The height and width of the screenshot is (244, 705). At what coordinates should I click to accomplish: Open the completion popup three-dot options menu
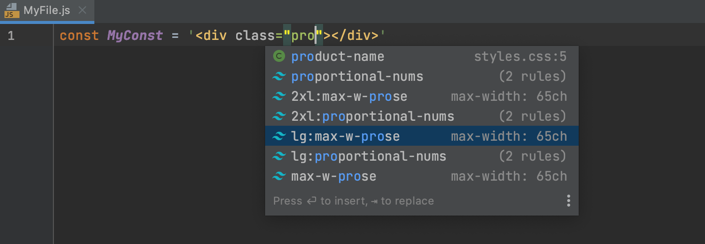pyautogui.click(x=568, y=201)
